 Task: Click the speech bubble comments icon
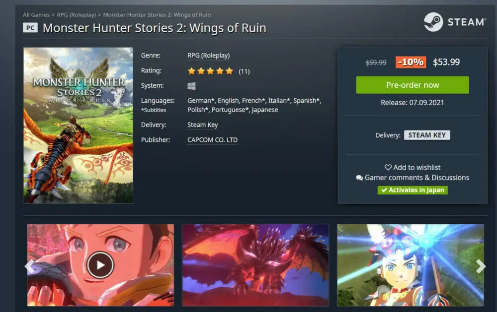click(359, 178)
